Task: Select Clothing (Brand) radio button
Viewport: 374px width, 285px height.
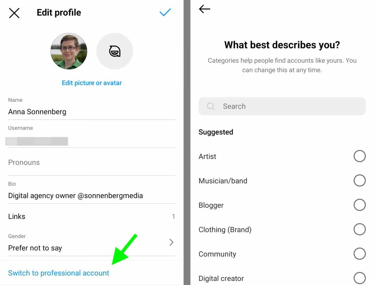Action: [359, 230]
